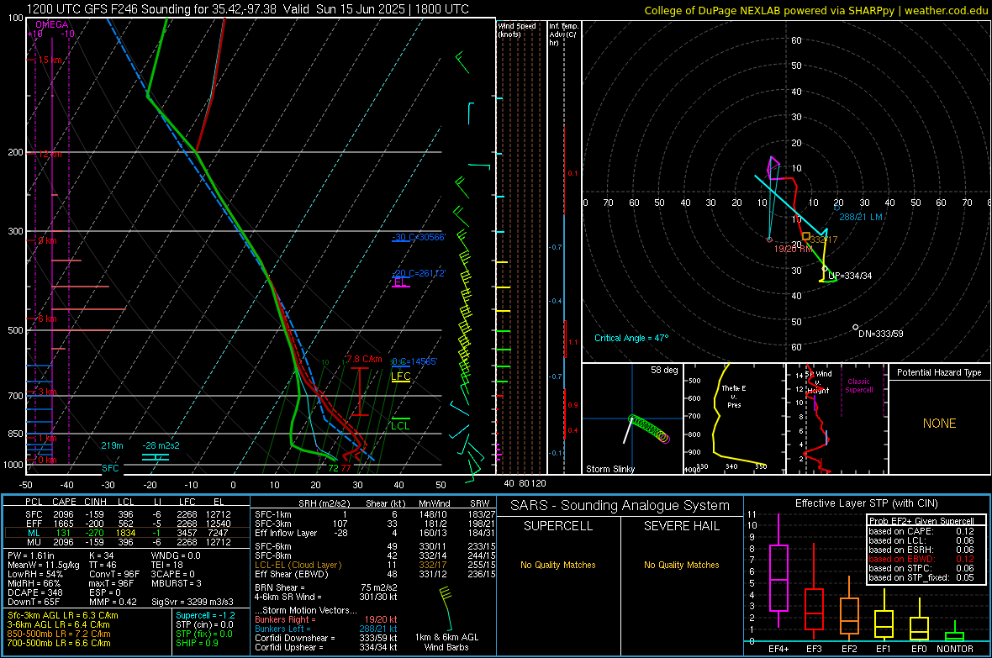Click the UP=334/34 Corfidi label
The image size is (992, 658).
pos(850,276)
